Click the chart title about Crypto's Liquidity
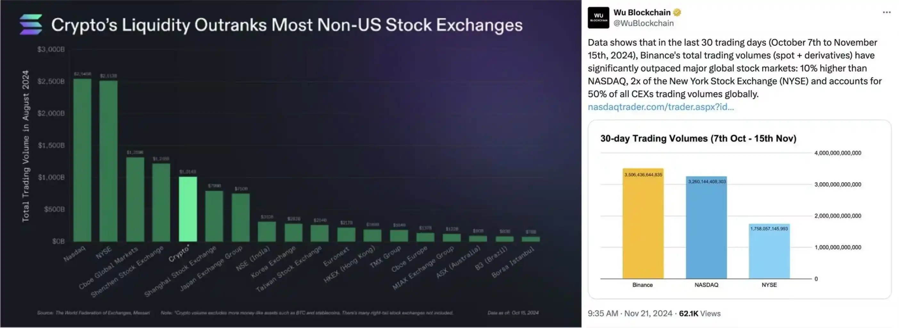 click(x=287, y=25)
